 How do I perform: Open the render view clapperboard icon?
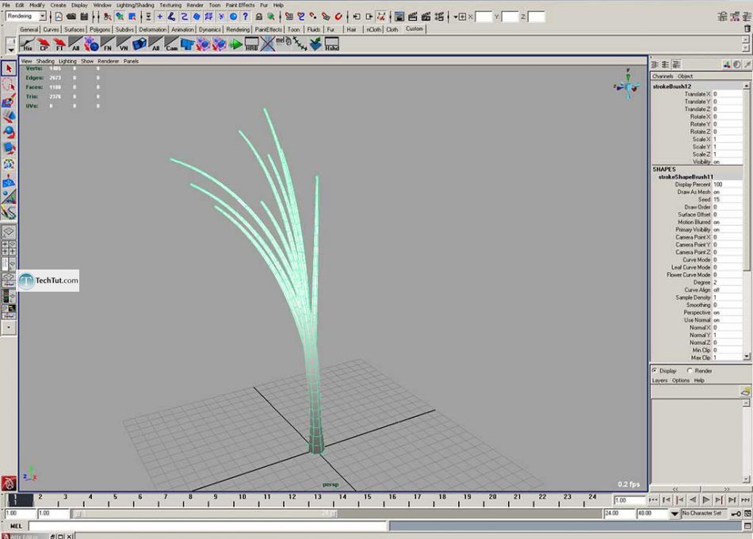(412, 17)
